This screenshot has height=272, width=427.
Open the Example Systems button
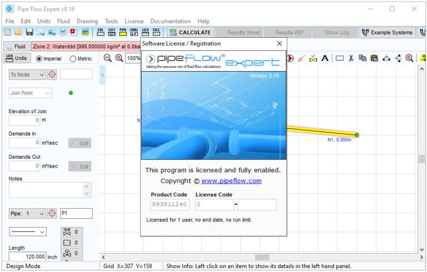pyautogui.click(x=387, y=32)
